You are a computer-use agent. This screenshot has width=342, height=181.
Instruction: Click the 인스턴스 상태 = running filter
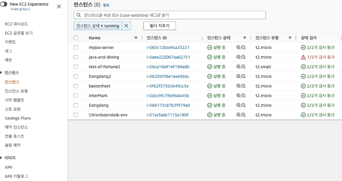click(x=98, y=26)
